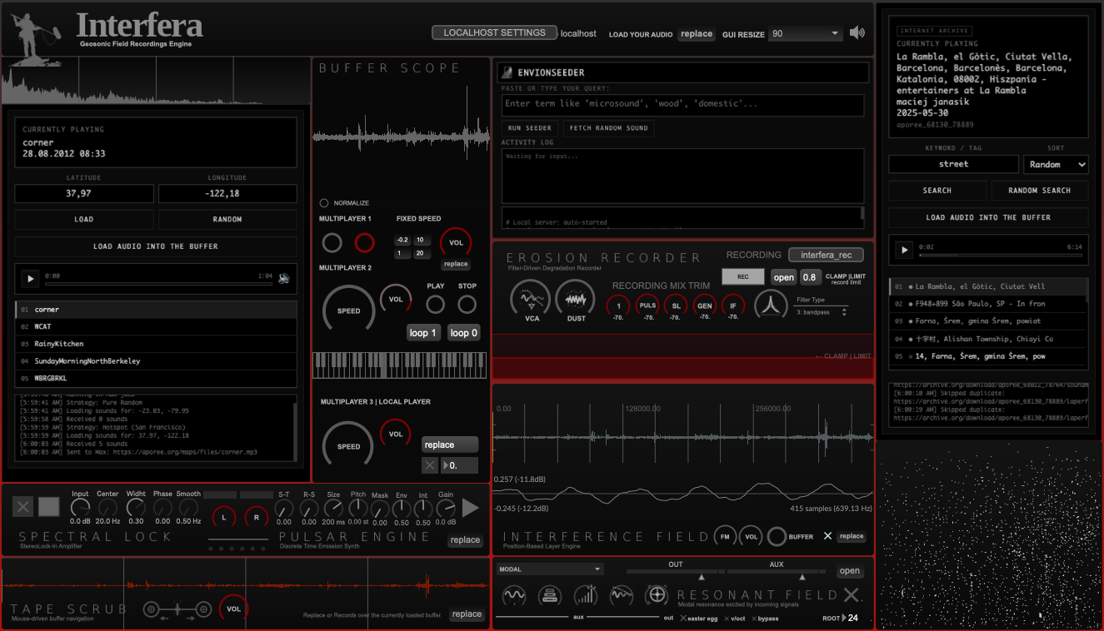Play the La Rambla track preview
1104x631 pixels.
(903, 249)
